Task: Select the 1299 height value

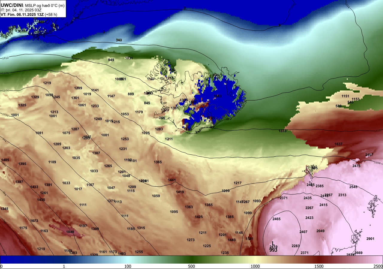Action: (78, 88)
